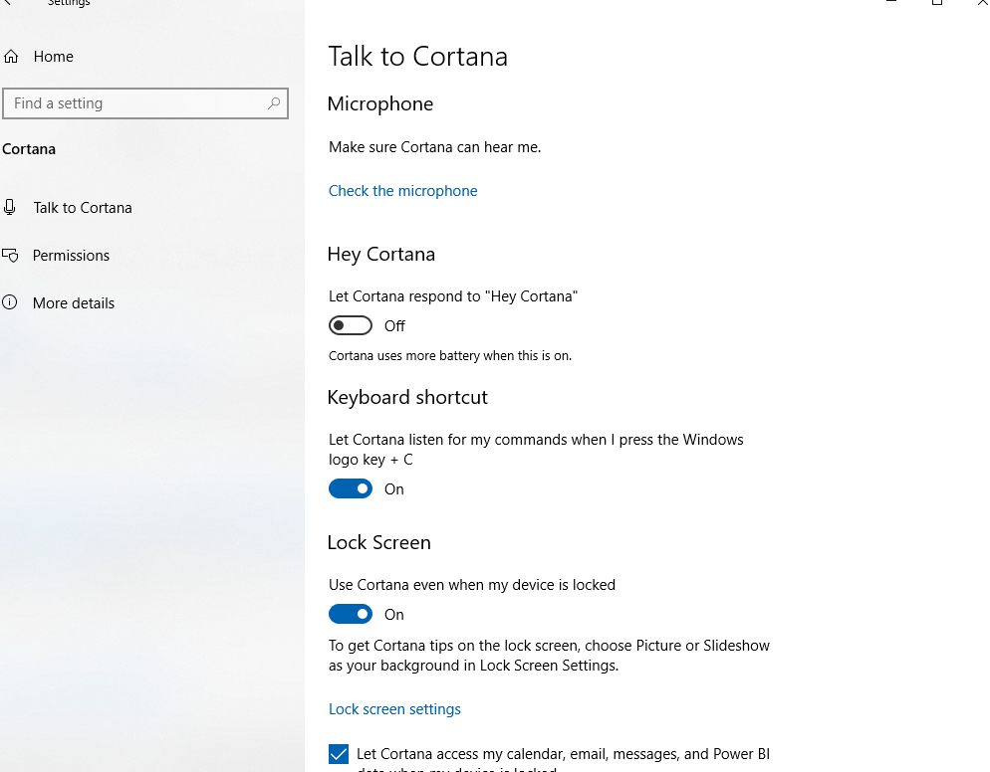This screenshot has height=772, width=990.
Task: Click 'Cortana uses more battery' note
Action: pyautogui.click(x=449, y=356)
